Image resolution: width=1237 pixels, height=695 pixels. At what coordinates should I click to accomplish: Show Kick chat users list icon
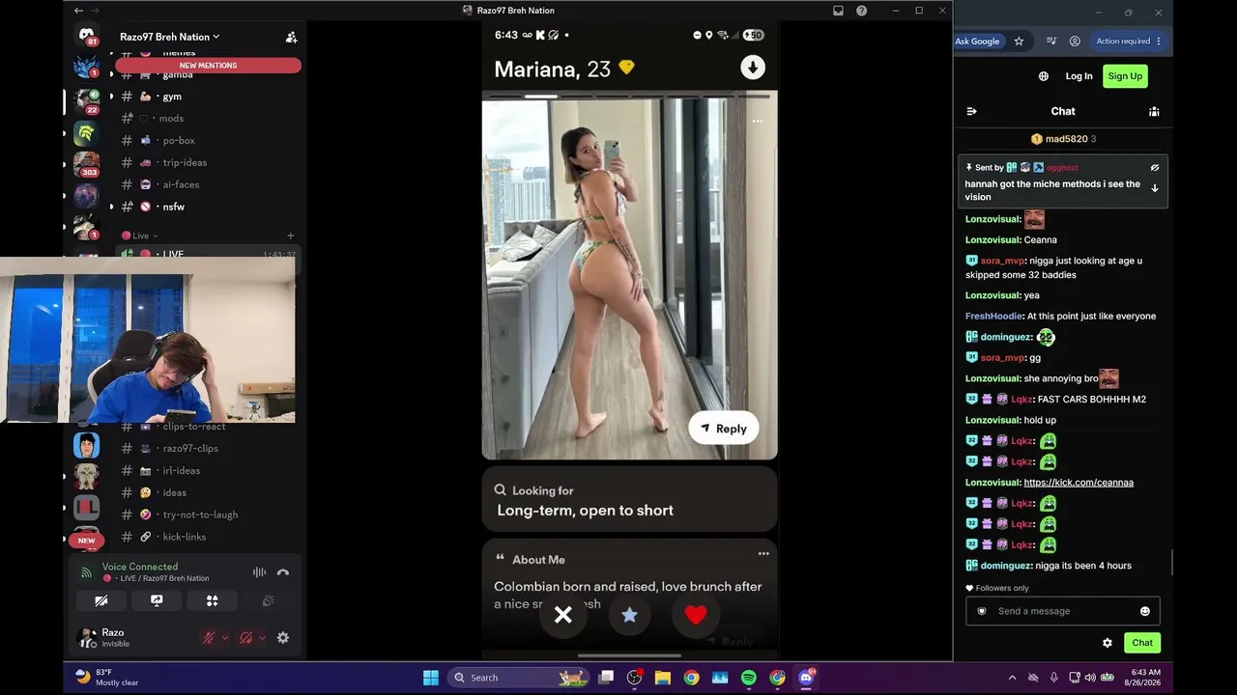1154,111
